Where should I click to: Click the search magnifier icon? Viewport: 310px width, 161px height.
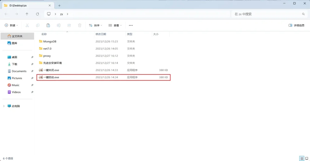pyautogui.click(x=303, y=14)
